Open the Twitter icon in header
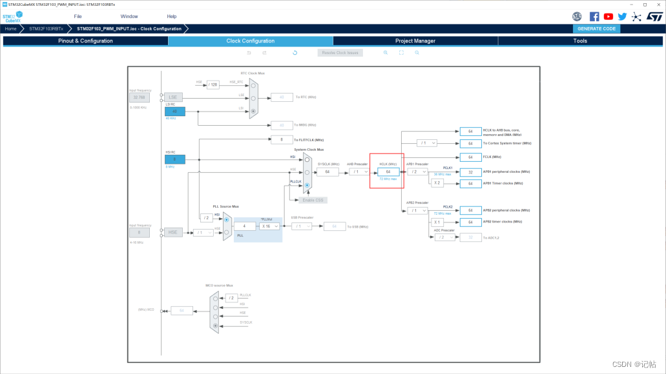 click(622, 17)
